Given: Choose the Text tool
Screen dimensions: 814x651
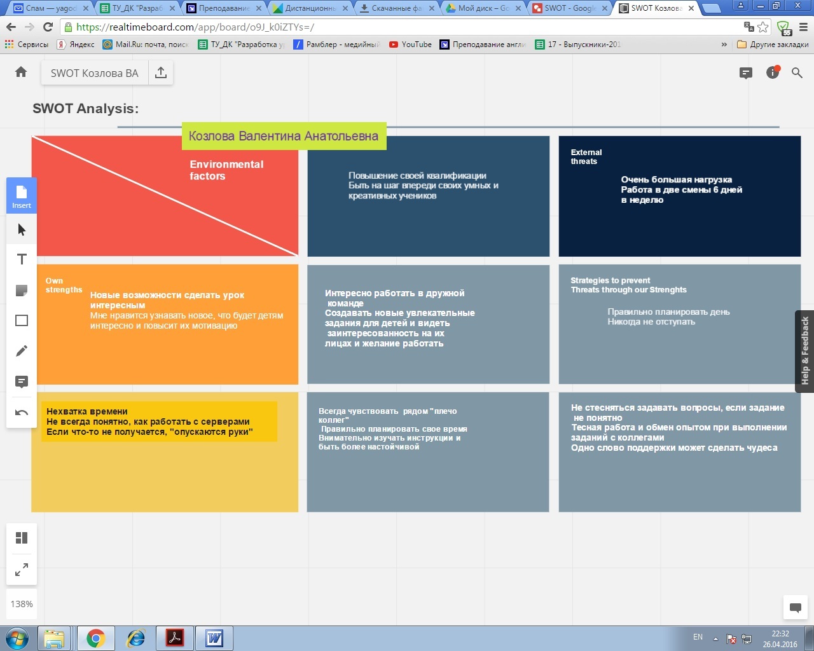Looking at the screenshot, I should click(x=22, y=259).
